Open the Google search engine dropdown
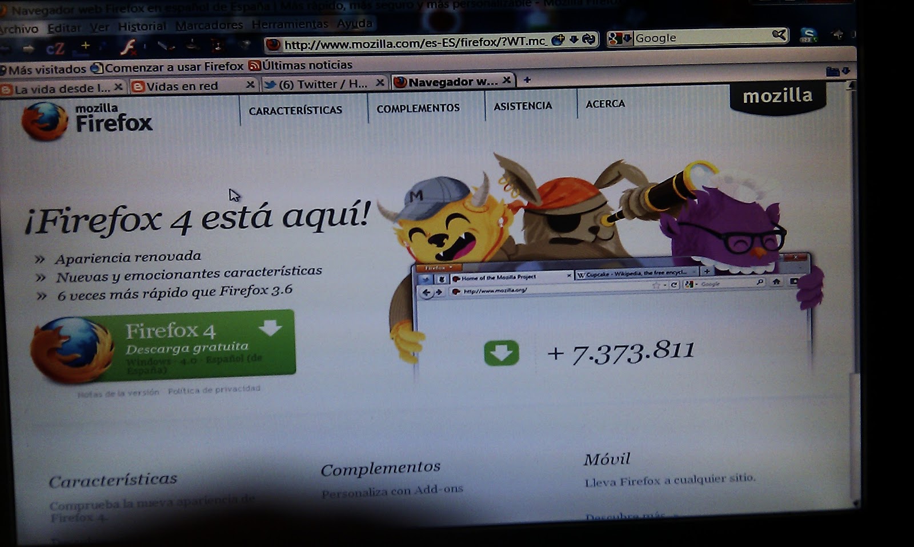The height and width of the screenshot is (547, 914). pos(620,38)
